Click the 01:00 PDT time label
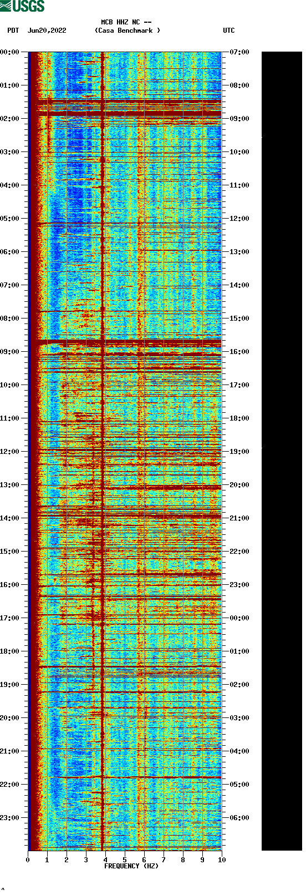 tap(9, 85)
